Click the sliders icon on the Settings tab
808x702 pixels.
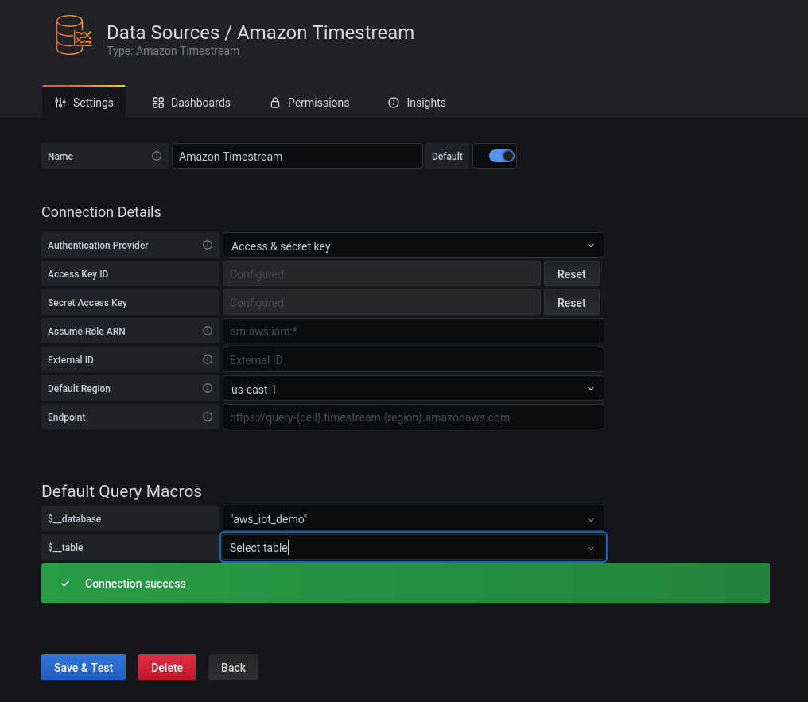[60, 103]
